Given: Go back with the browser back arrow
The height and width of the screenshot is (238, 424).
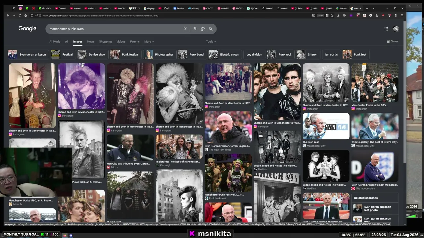Looking at the screenshot, I should click(x=8, y=15).
